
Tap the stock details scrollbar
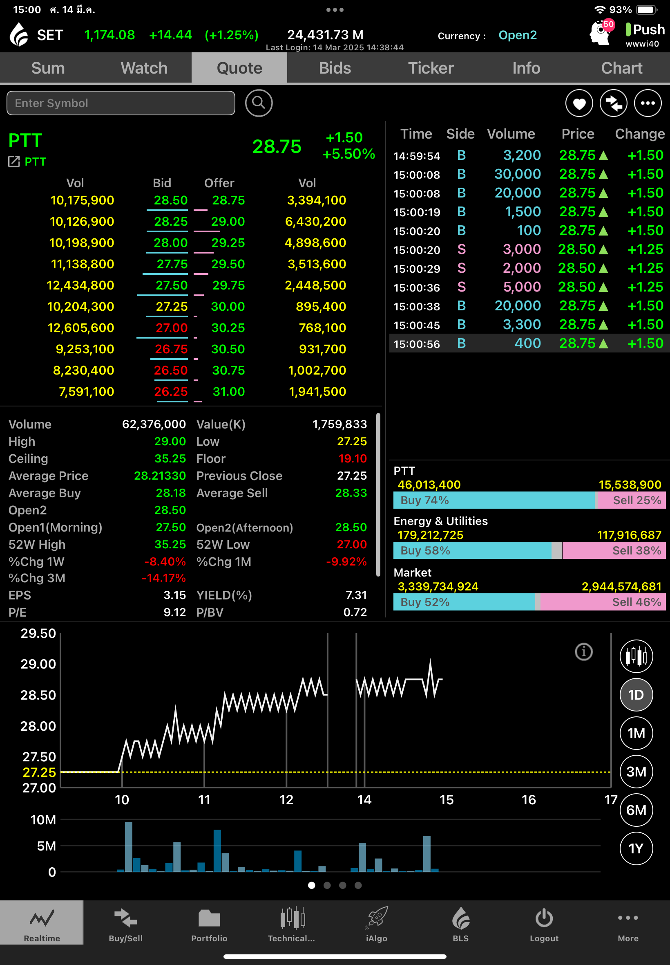click(x=378, y=495)
